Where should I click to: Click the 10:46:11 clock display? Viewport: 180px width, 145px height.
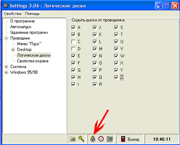[x=162, y=139]
